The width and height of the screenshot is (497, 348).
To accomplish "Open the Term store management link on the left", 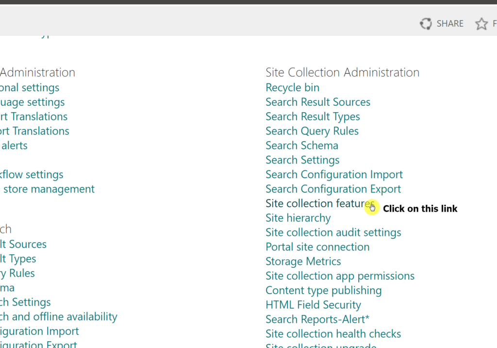I will coord(47,189).
